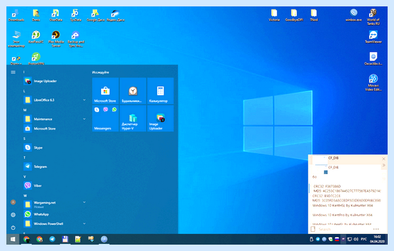
Task: Open Telegram from app list
Action: [55, 166]
